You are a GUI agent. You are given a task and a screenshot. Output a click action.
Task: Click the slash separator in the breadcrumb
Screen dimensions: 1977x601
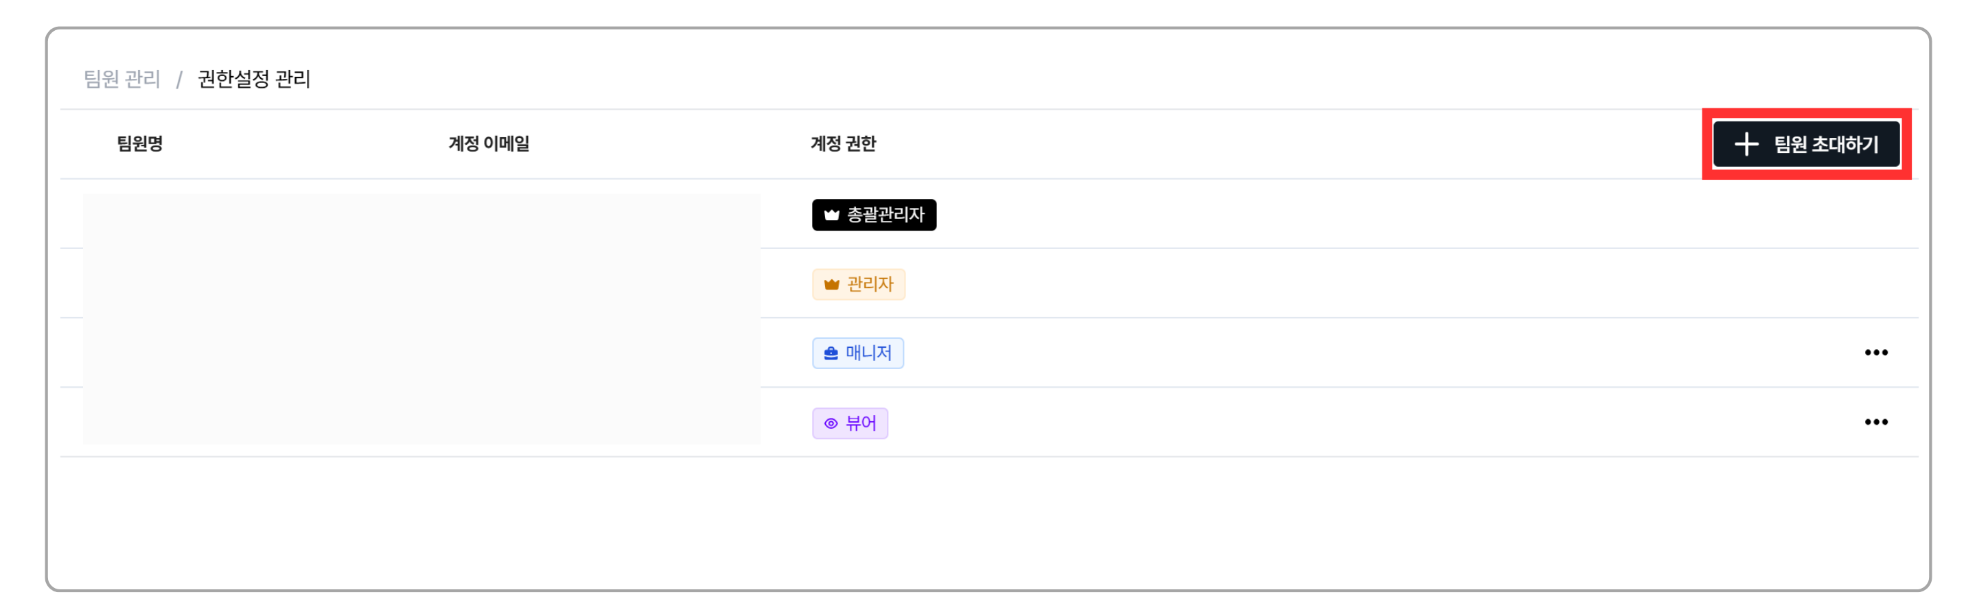click(178, 80)
